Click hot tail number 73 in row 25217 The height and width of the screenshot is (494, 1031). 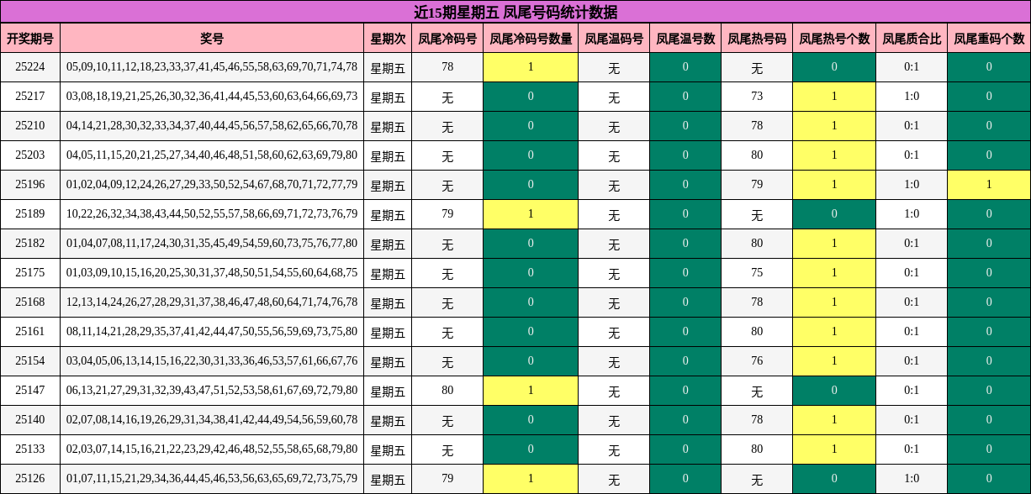pyautogui.click(x=757, y=97)
